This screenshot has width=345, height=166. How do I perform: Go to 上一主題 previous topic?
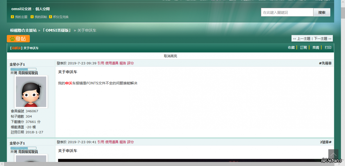tap(302, 39)
